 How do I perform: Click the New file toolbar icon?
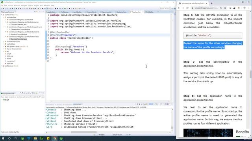pos(2,9)
